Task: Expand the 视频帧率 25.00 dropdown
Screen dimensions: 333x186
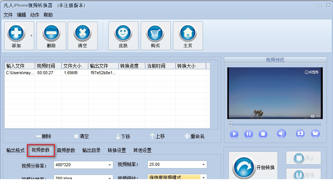Action: click(203, 165)
